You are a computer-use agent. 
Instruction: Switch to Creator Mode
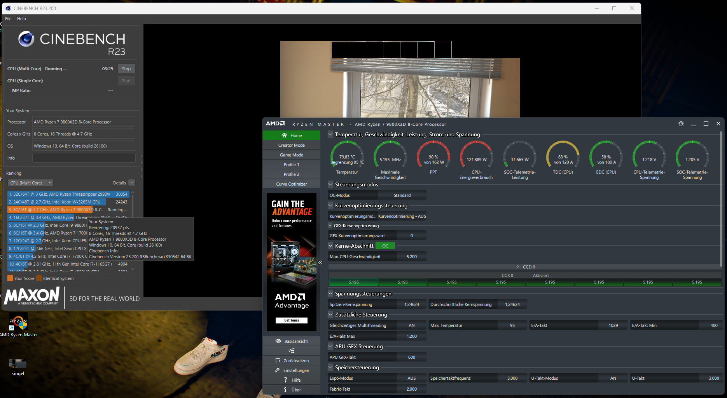[x=292, y=145]
